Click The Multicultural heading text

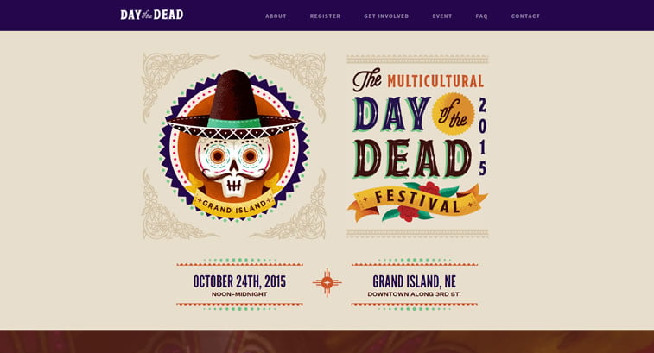click(418, 80)
